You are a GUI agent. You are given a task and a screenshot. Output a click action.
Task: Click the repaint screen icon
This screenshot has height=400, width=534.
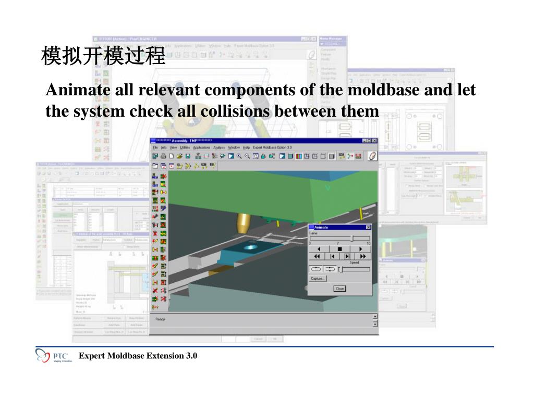point(231,156)
